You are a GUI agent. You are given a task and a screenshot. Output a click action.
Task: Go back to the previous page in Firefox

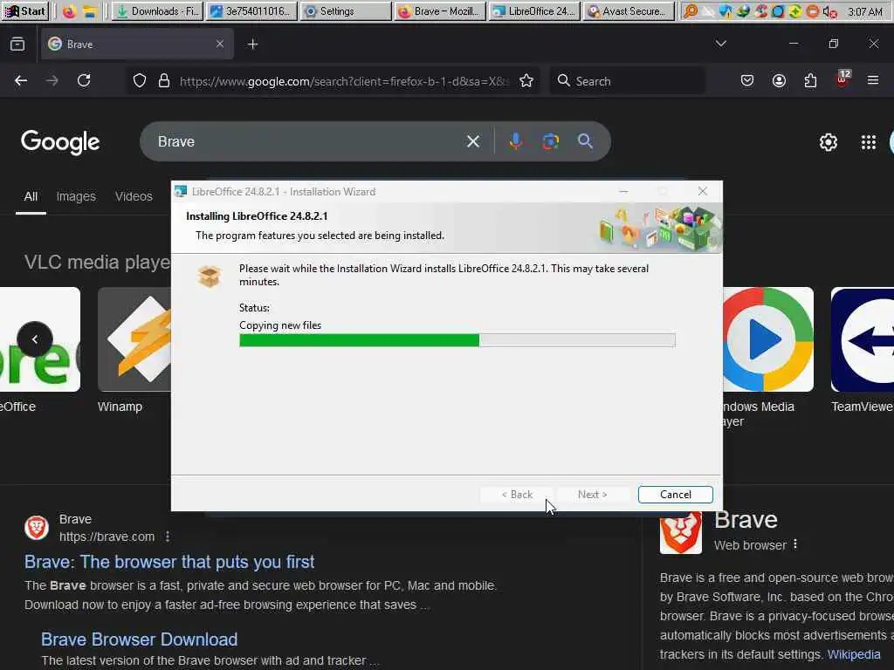pos(21,80)
